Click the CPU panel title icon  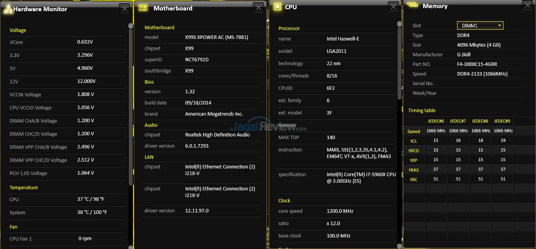pos(277,7)
